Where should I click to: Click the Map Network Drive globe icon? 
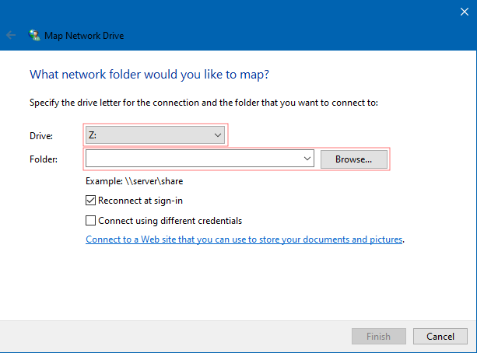pos(34,35)
